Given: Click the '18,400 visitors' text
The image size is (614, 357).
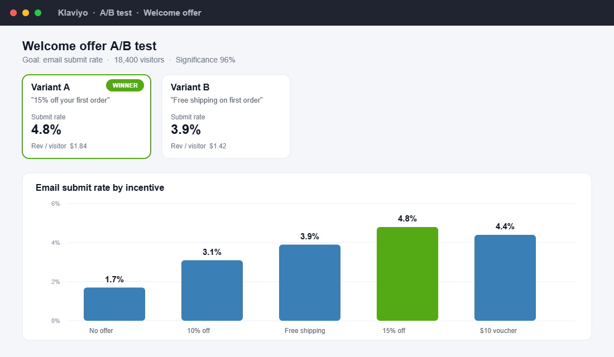Looking at the screenshot, I should tap(139, 60).
